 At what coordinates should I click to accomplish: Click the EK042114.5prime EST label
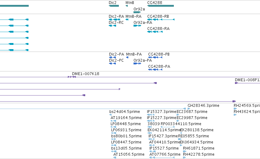coord(164,130)
